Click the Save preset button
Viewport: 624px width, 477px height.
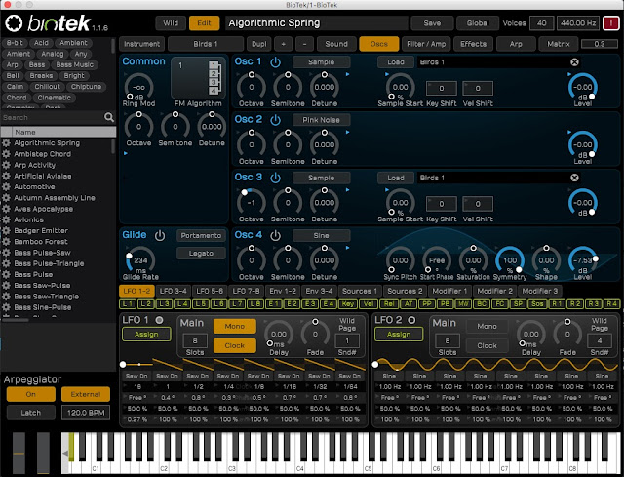pos(432,23)
